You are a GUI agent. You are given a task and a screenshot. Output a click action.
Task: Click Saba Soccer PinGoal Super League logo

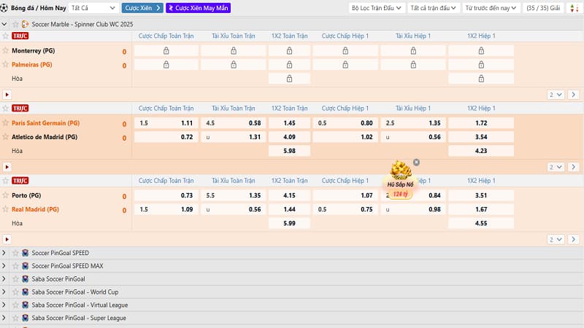(25, 318)
